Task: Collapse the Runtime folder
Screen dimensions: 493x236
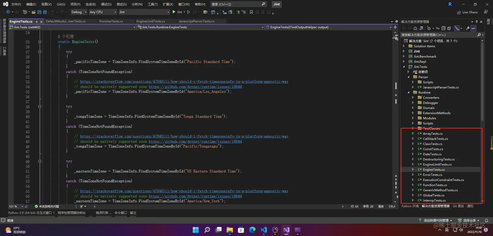Action: [408, 93]
